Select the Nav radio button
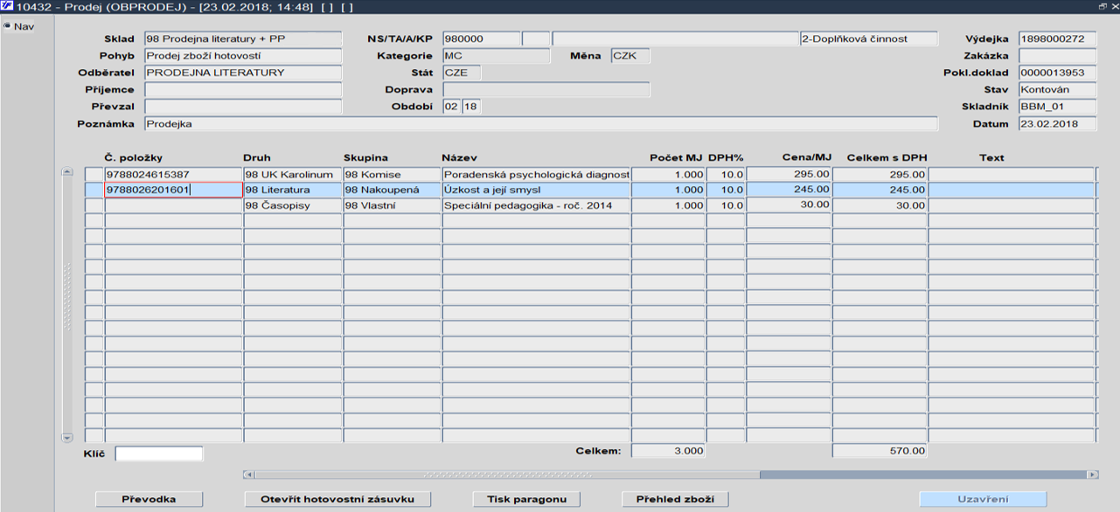The width and height of the screenshot is (1120, 512). [7, 25]
